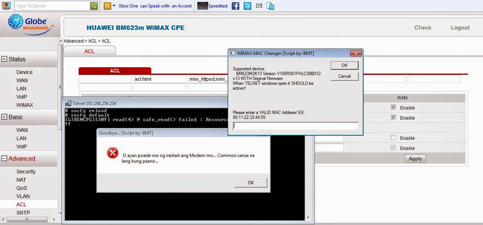Click the sidebar horizontal scrollbar left arrow
Viewport: 483px width, 225px height.
pyautogui.click(x=2, y=220)
